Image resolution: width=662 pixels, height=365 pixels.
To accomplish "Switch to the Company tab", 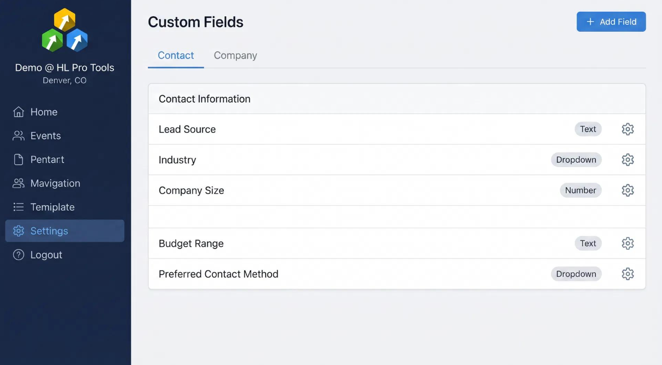I will [x=235, y=55].
